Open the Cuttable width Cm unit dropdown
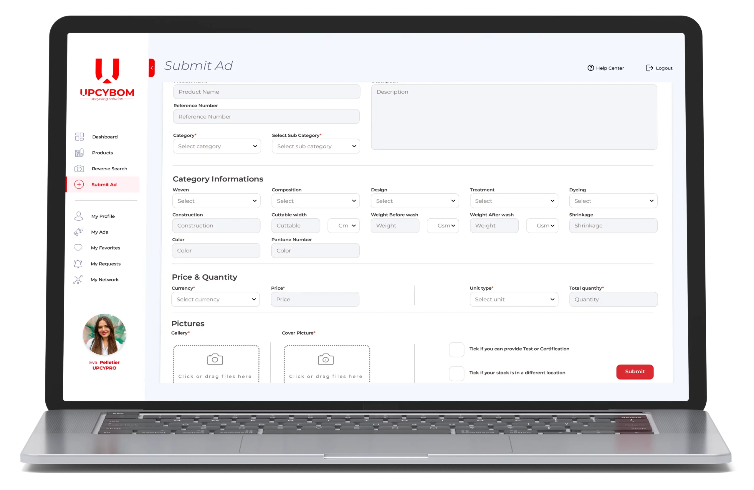 [344, 226]
